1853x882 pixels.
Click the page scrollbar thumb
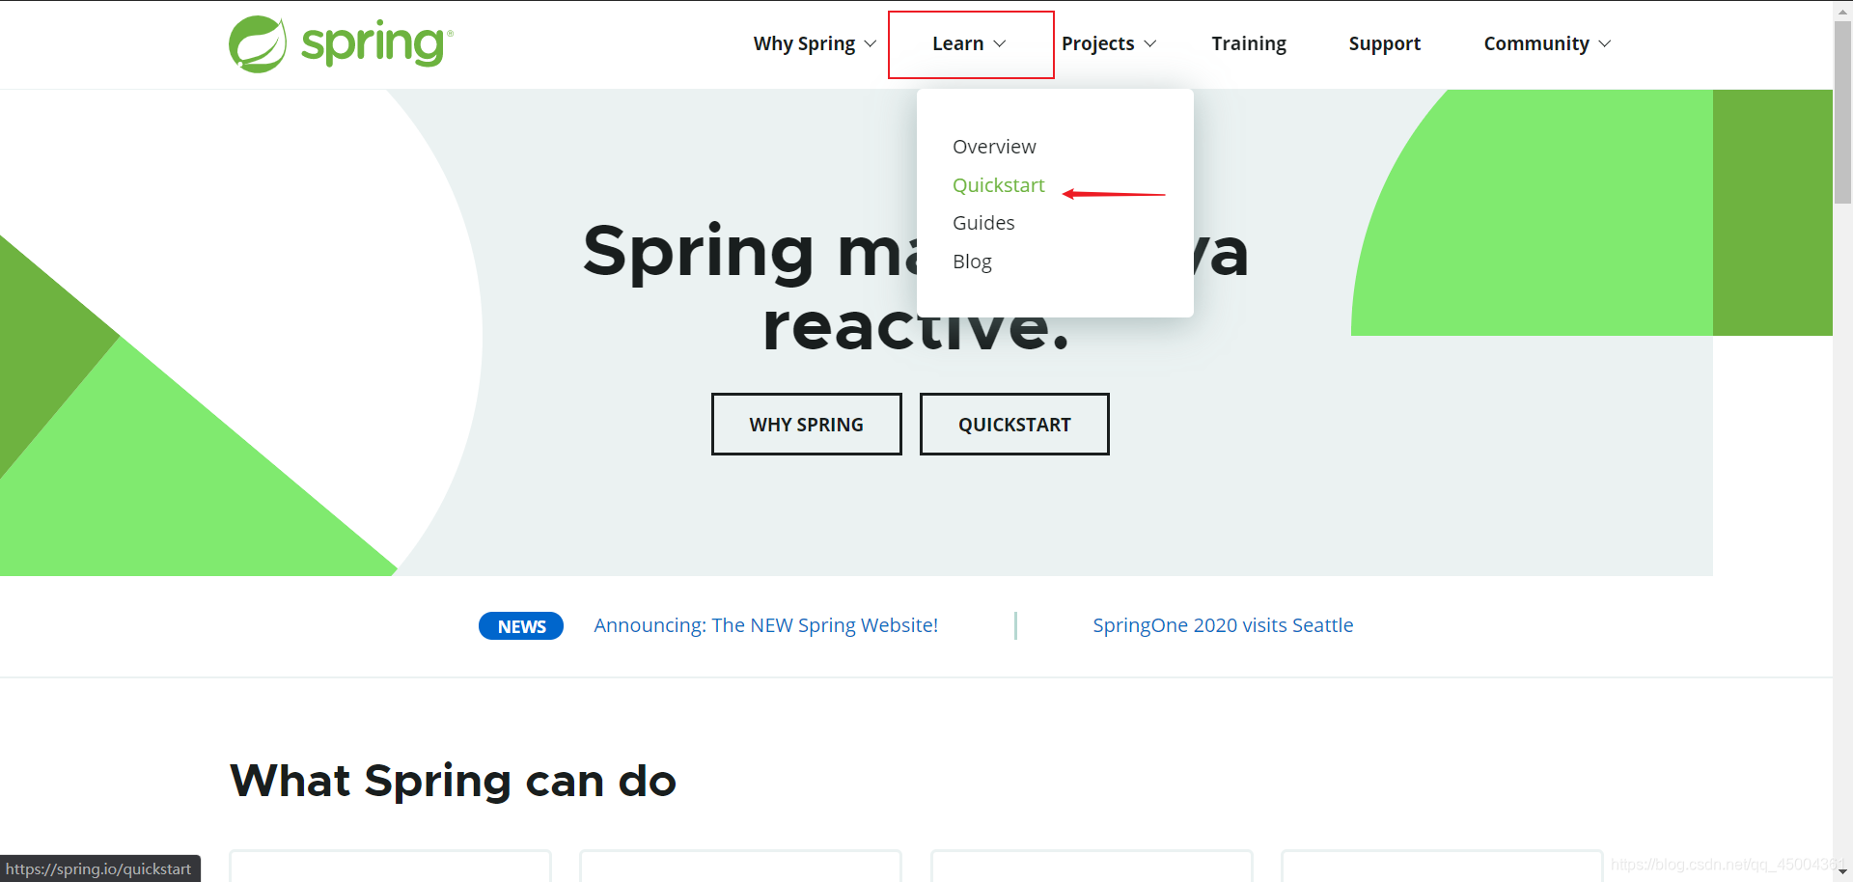tap(1842, 111)
